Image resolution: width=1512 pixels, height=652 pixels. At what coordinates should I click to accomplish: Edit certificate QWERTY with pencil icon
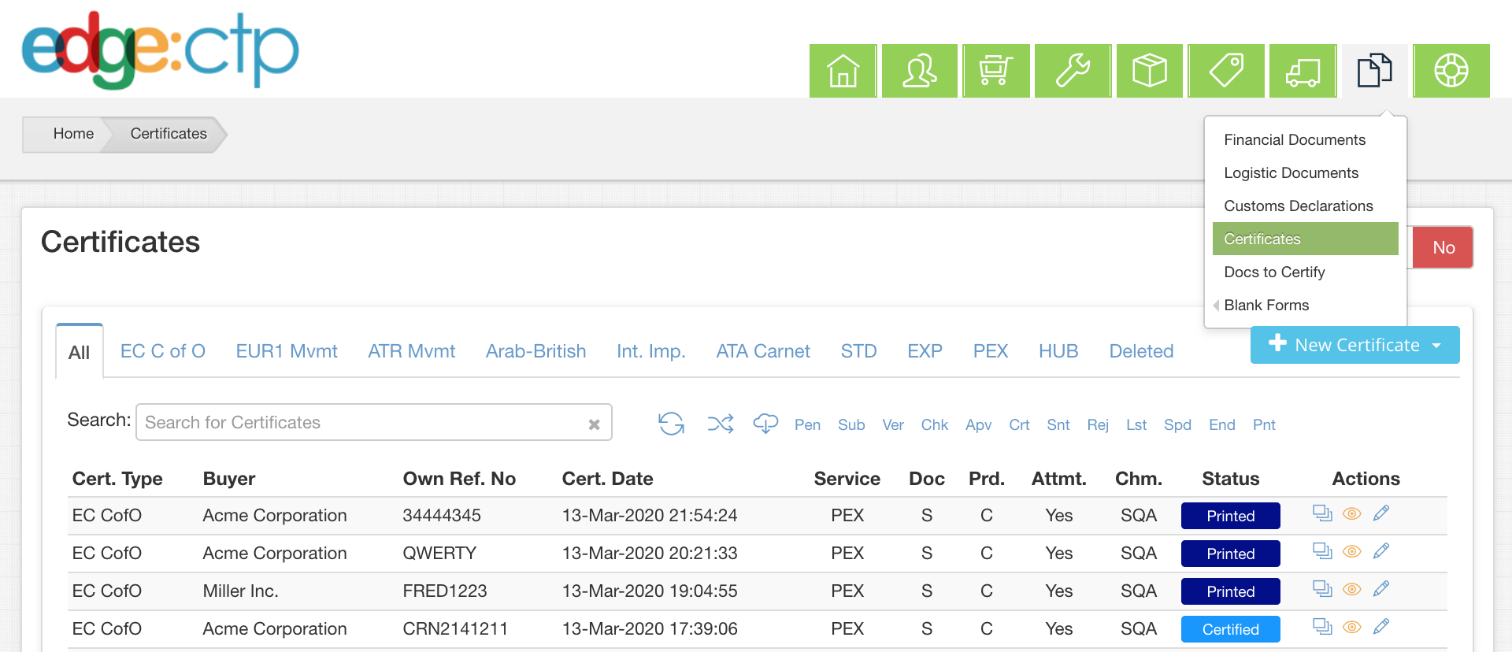pos(1381,551)
